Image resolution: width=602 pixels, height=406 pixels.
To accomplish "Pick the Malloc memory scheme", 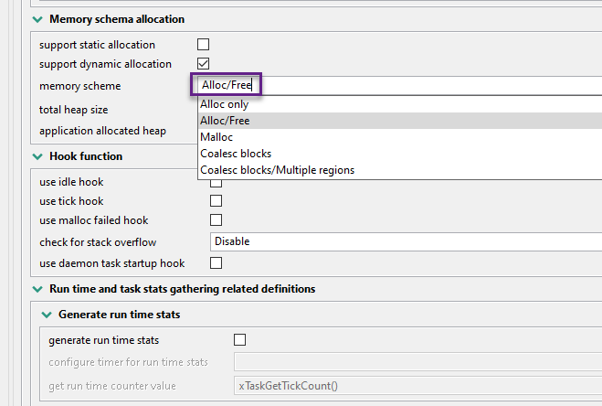I will (x=217, y=137).
